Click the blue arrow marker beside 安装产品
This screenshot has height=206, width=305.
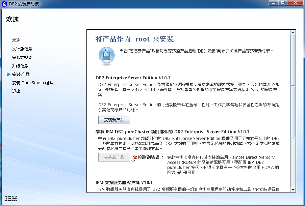(8, 75)
